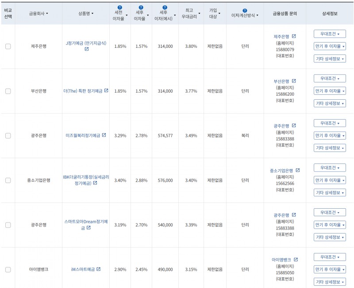Sort by 상품명 column header
Image resolution: width=354 pixels, height=288 pixels.
[x=86, y=14]
